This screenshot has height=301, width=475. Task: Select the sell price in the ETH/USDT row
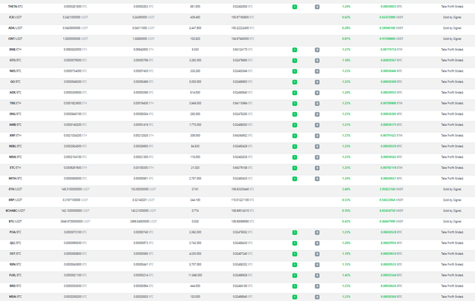pos(143,189)
